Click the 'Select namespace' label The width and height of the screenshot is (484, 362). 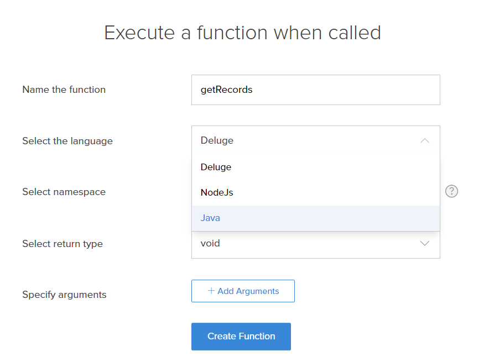pos(64,192)
